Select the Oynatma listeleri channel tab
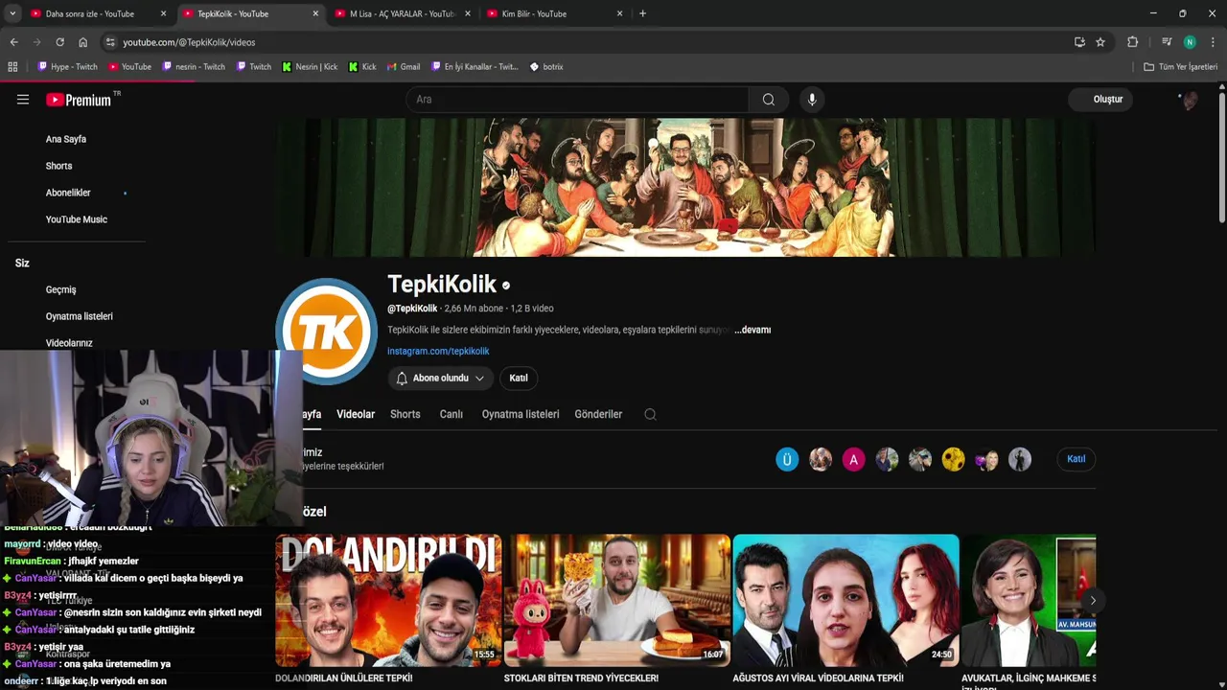 pos(521,414)
